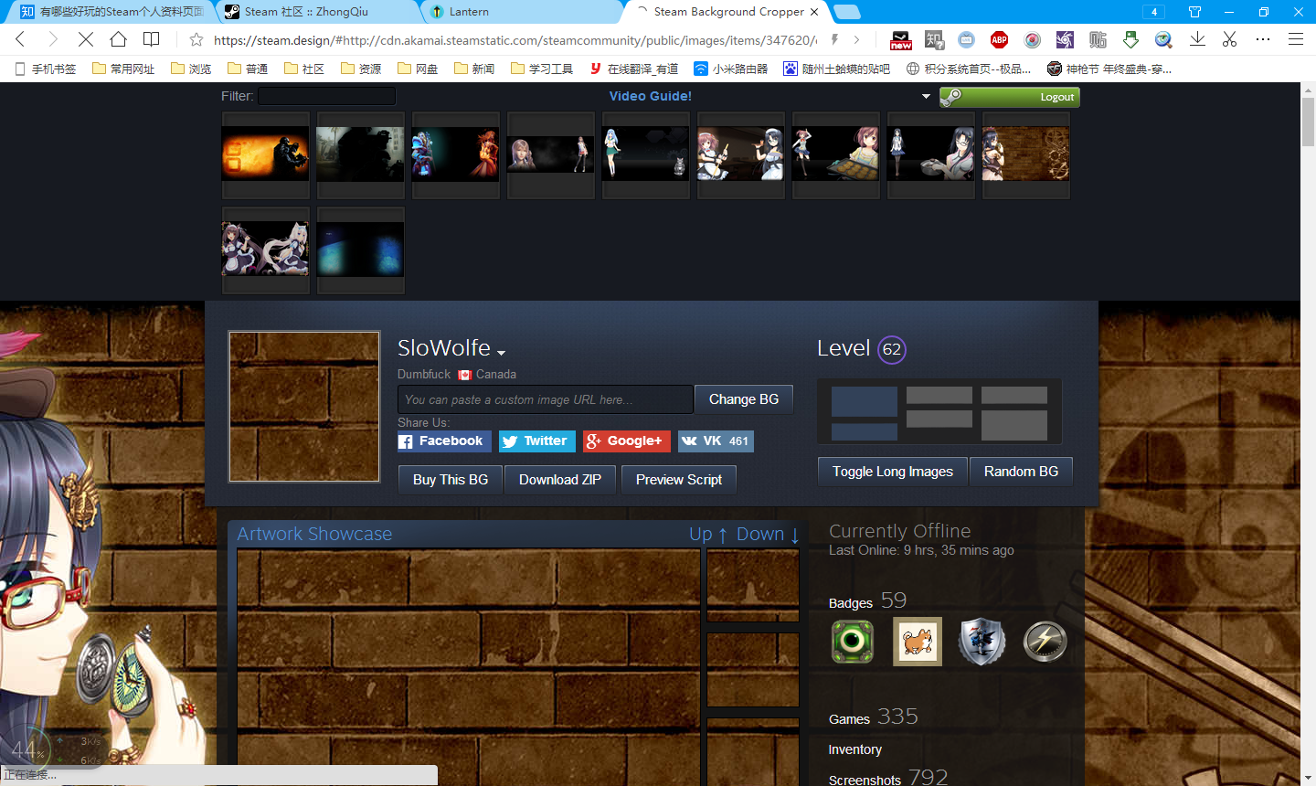This screenshot has width=1316, height=786.
Task: Click the purple swirl extension icon
Action: [1065, 39]
